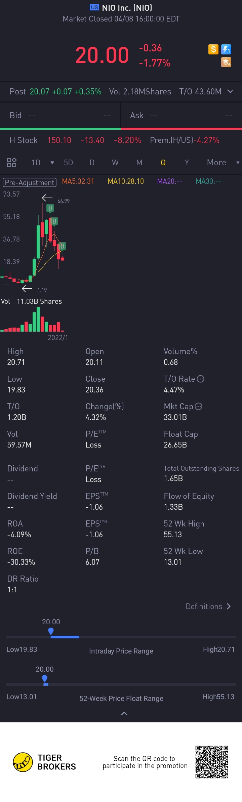Tap the orange dollar sign icon

[213, 49]
